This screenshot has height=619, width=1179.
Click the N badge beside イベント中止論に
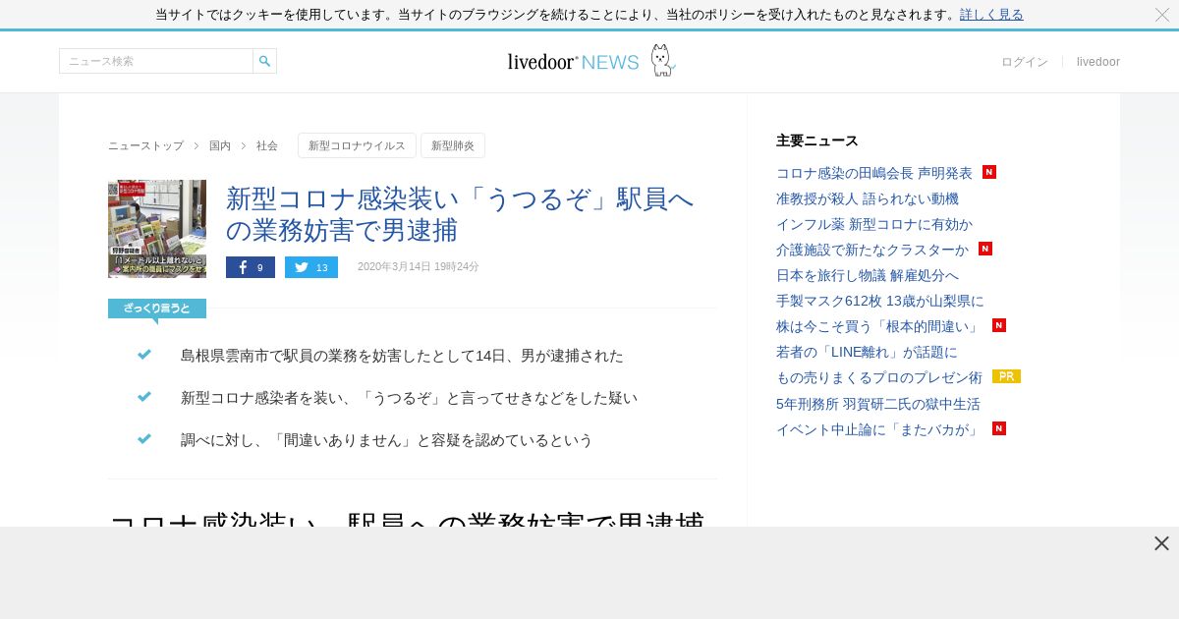click(999, 428)
